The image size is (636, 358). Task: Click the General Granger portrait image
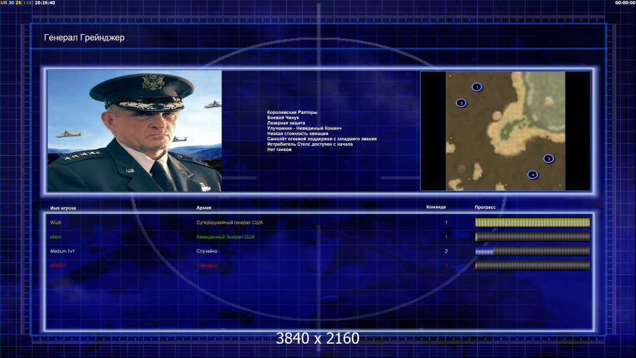(x=135, y=131)
